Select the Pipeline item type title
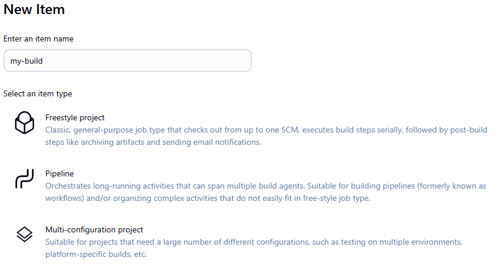Screen dimensions: 503x275 click(x=60, y=173)
